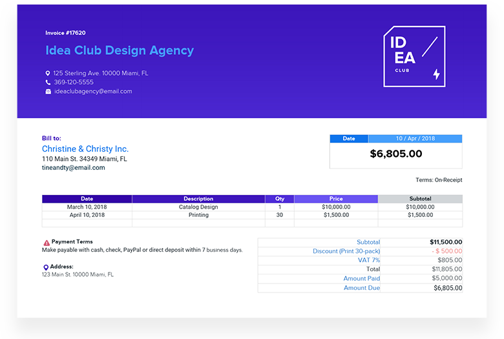Image resolution: width=504 pixels, height=339 pixels.
Task: Click the $11,805.00 total value
Action: (x=446, y=269)
